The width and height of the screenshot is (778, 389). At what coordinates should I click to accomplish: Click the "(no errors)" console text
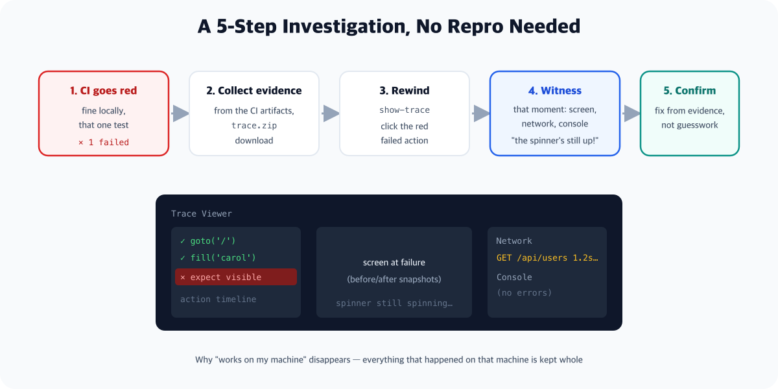pos(525,293)
